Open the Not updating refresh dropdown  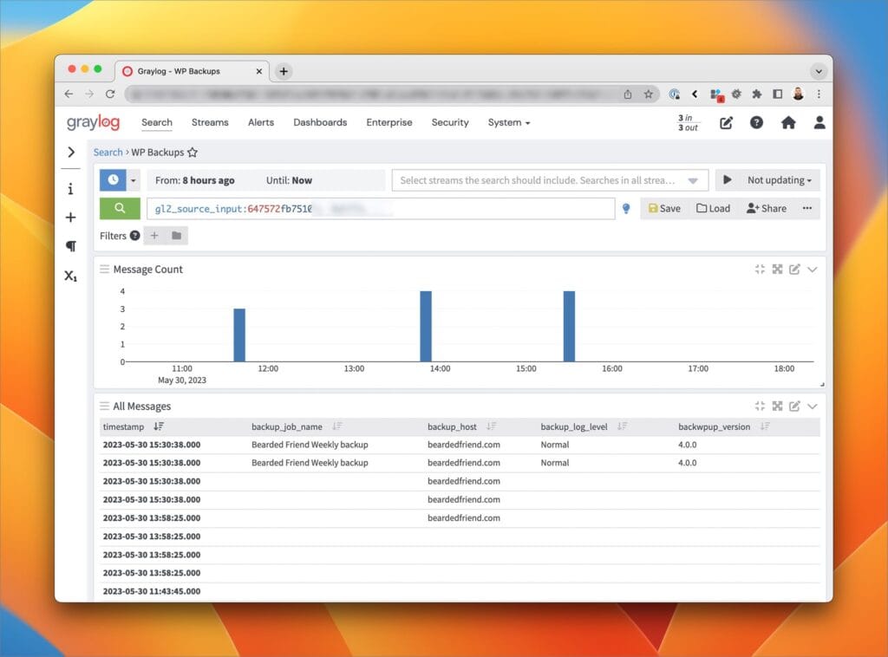click(x=779, y=180)
